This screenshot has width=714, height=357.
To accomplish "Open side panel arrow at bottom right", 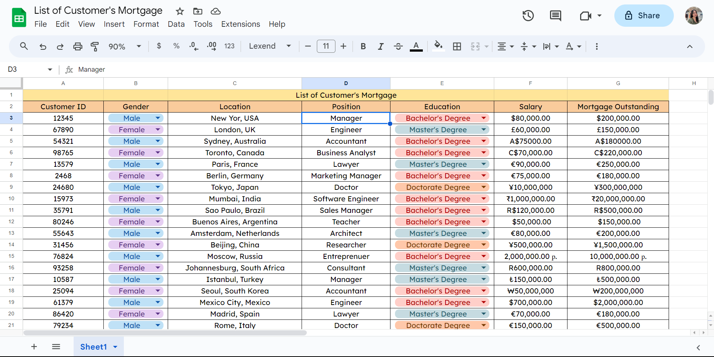I will click(698, 348).
